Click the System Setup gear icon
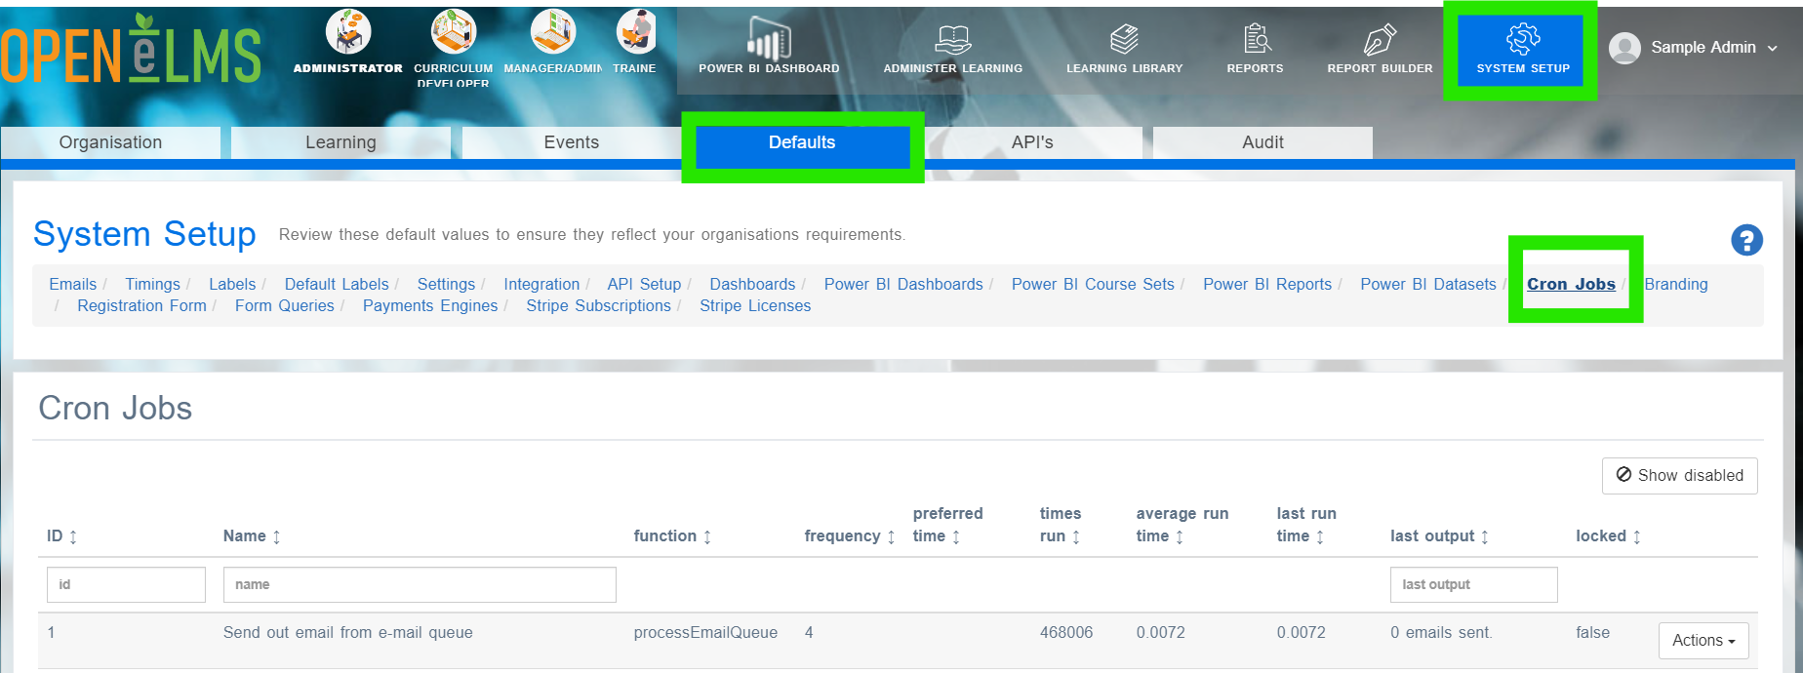This screenshot has height=673, width=1803. 1523,39
